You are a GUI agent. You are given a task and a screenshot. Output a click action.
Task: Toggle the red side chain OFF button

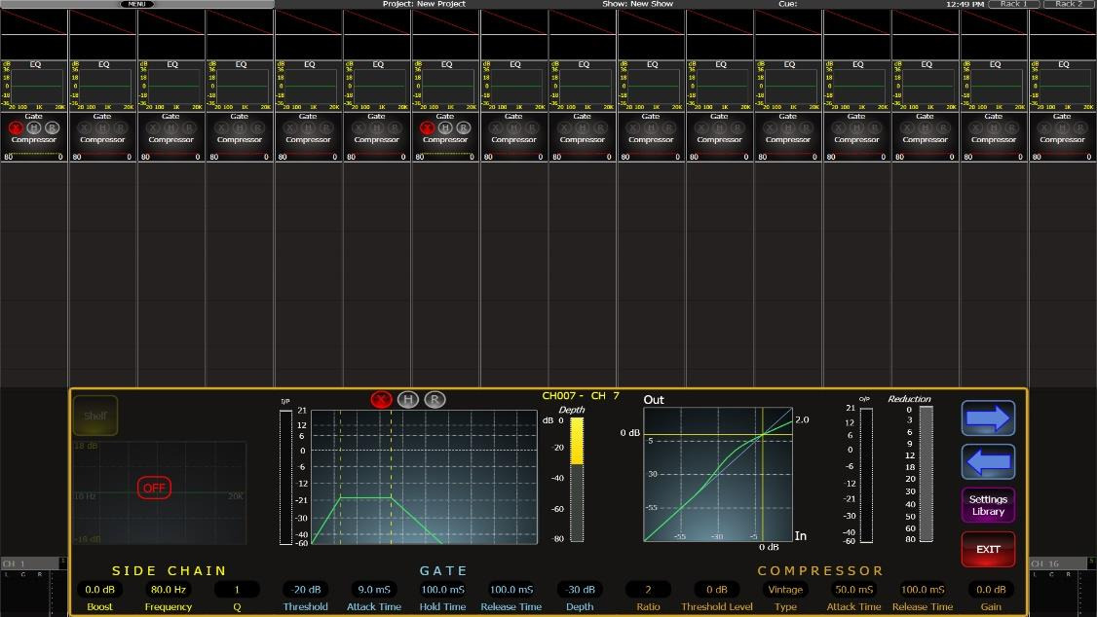[x=154, y=488]
